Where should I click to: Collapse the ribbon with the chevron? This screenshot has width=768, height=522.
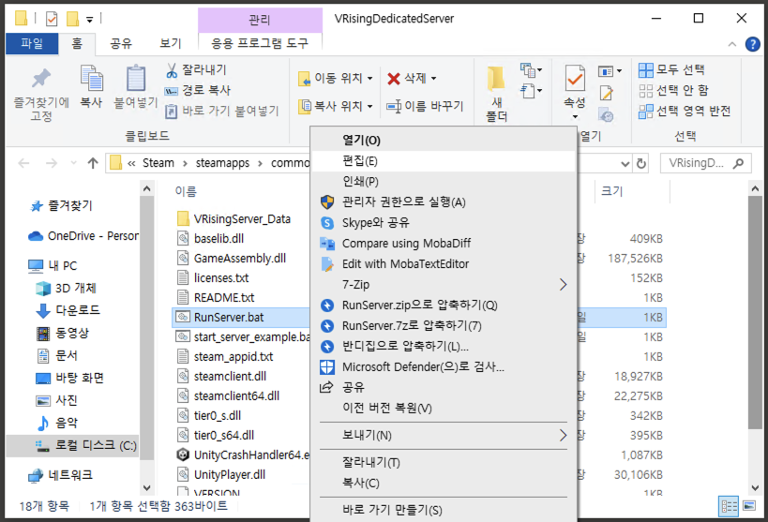(731, 44)
